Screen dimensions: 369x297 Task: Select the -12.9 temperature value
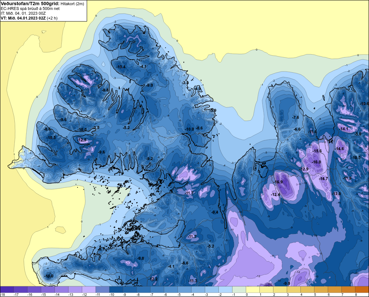point(304,169)
